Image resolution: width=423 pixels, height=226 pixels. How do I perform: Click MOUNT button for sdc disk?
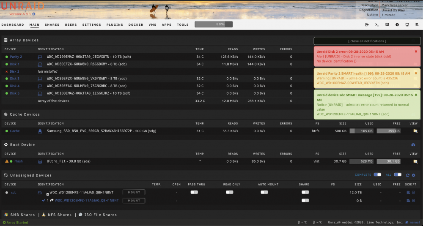[x=134, y=192]
